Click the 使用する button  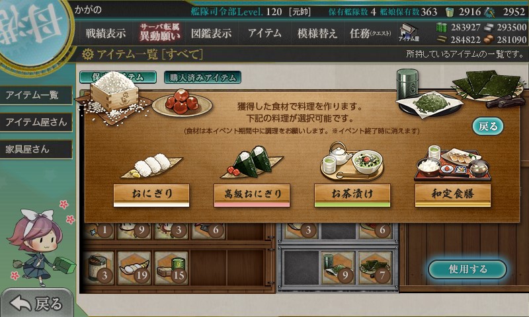(468, 269)
